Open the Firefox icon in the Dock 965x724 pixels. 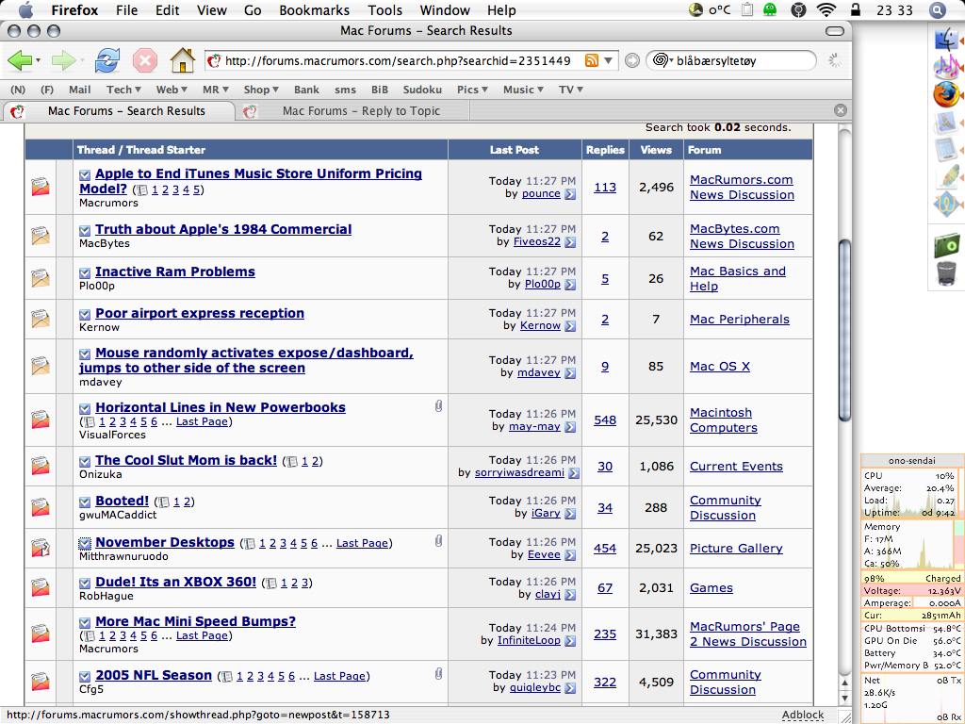click(x=946, y=94)
